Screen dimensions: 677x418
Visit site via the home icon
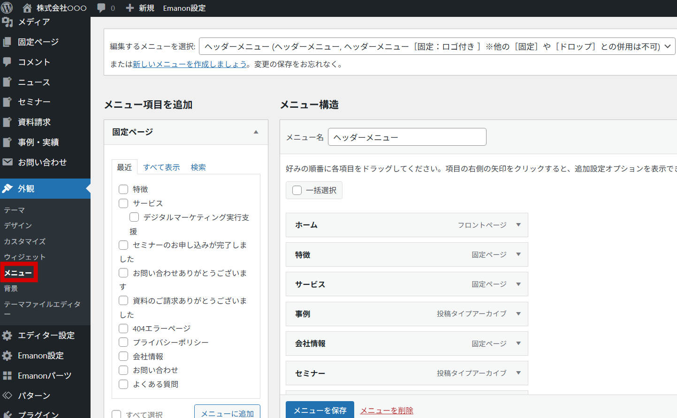[x=27, y=8]
